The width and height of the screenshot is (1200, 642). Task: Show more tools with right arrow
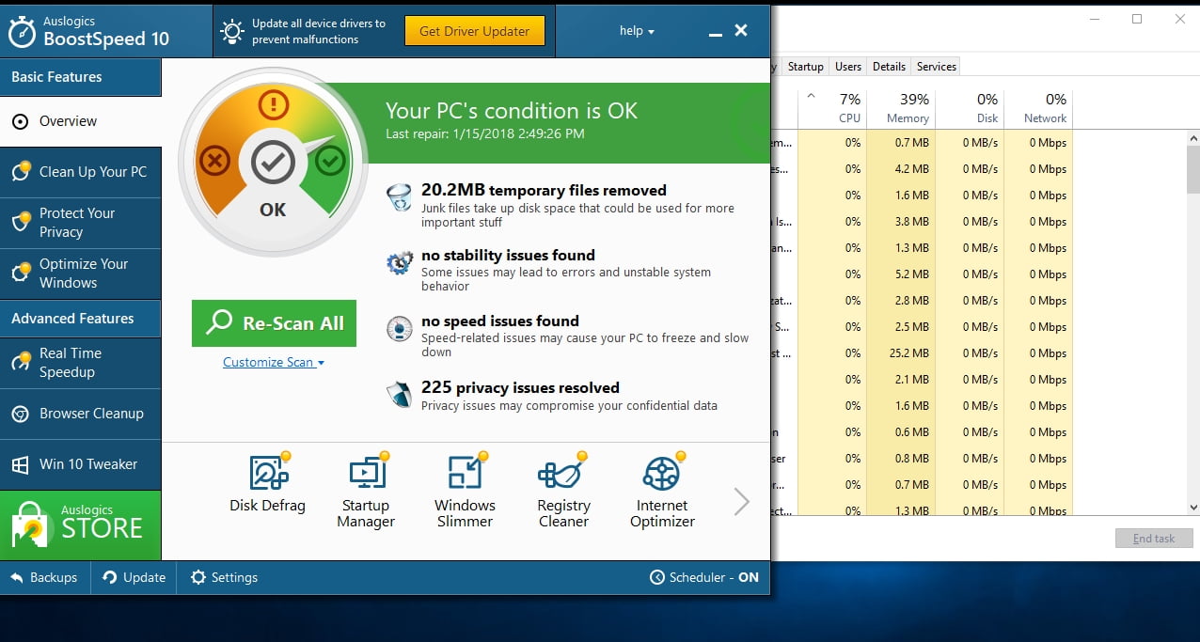pos(741,501)
